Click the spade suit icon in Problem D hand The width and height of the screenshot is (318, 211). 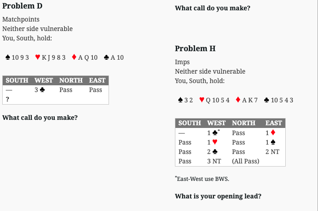coord(8,57)
